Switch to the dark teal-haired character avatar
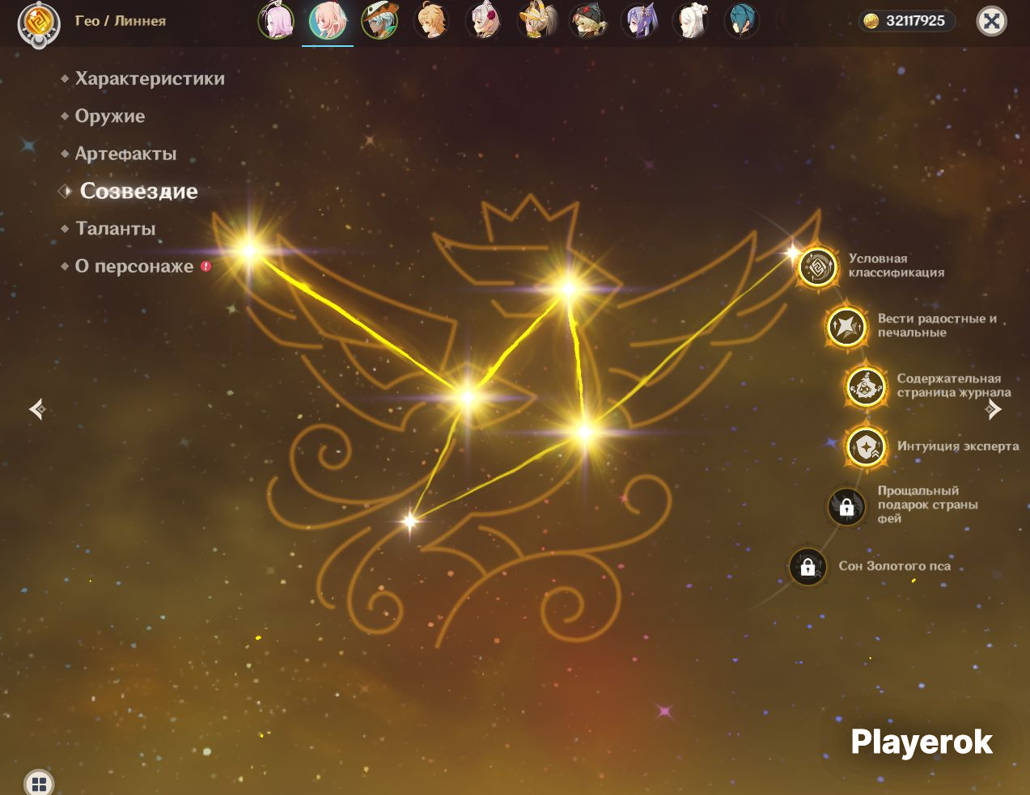The image size is (1030, 795). 743,20
